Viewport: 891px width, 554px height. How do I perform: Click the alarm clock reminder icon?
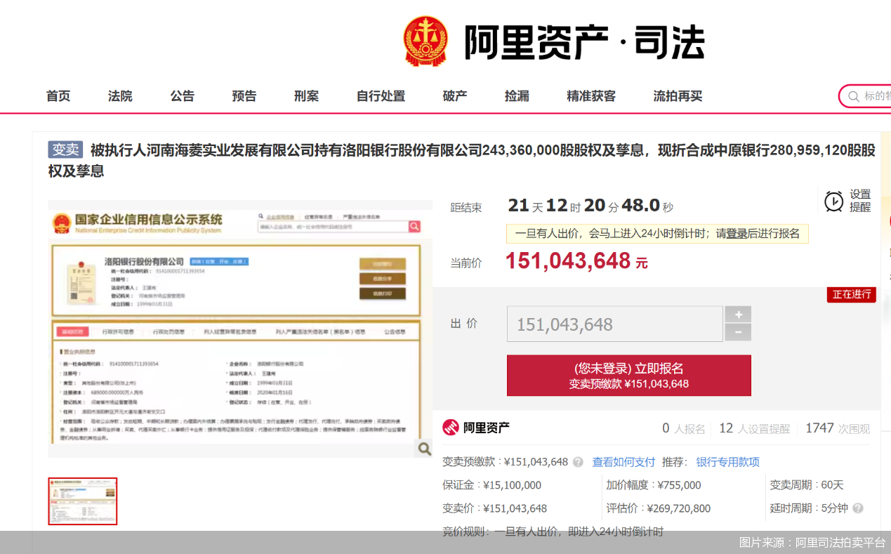[x=833, y=202]
